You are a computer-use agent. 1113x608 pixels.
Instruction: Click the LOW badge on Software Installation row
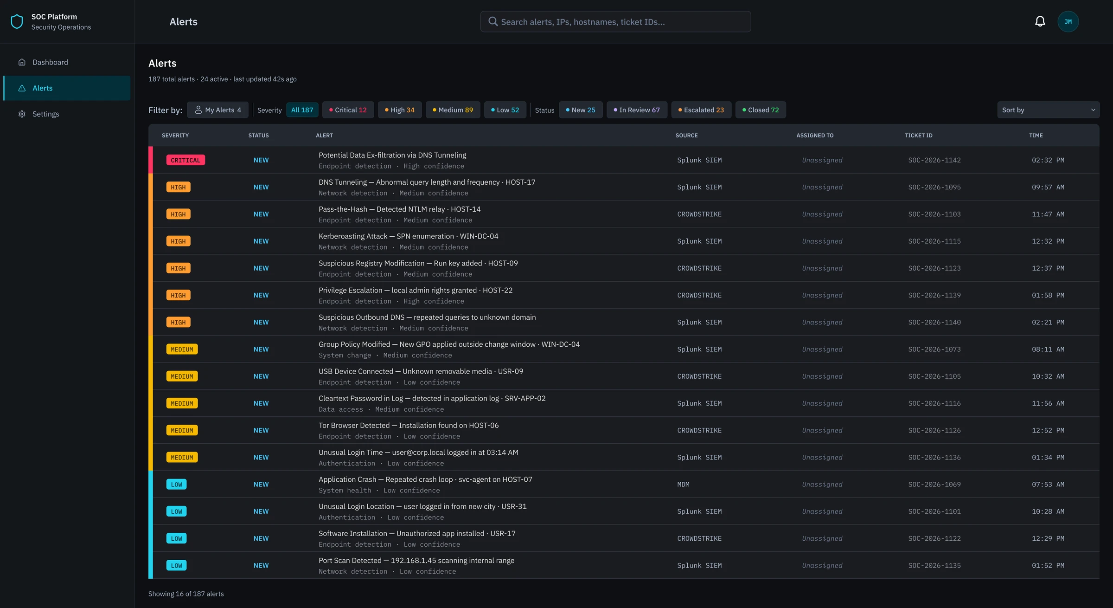(x=176, y=538)
